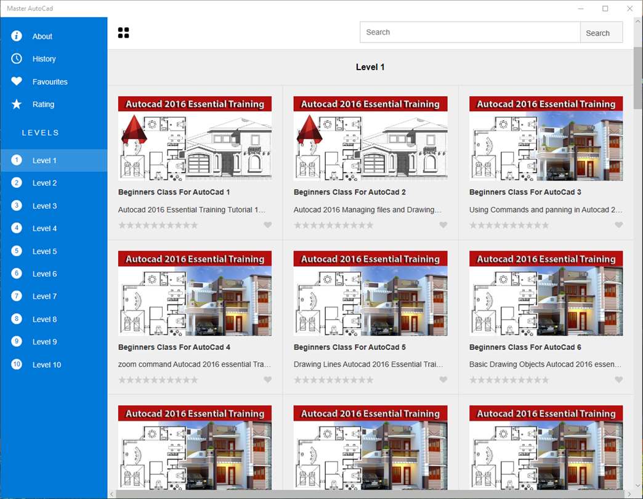Favourite Beginners Class For AutoCad 5 heart
Image resolution: width=643 pixels, height=499 pixels.
443,379
